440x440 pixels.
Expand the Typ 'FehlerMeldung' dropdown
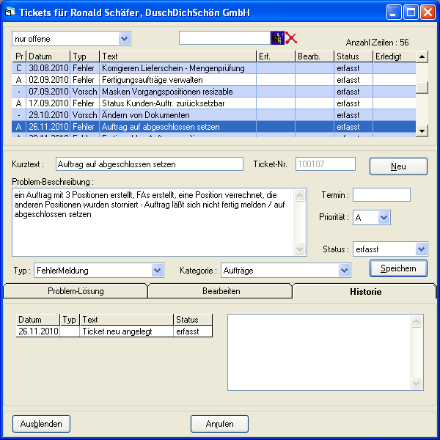click(x=157, y=271)
